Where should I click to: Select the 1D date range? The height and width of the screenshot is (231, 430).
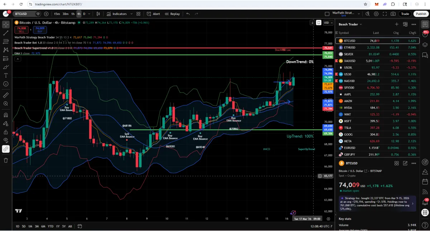click(x=18, y=226)
